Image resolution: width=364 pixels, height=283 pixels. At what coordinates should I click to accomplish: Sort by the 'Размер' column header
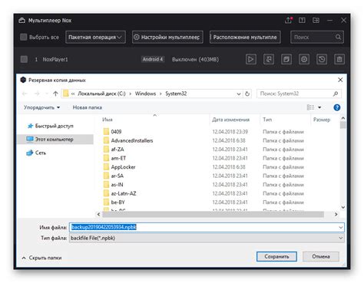(322, 120)
